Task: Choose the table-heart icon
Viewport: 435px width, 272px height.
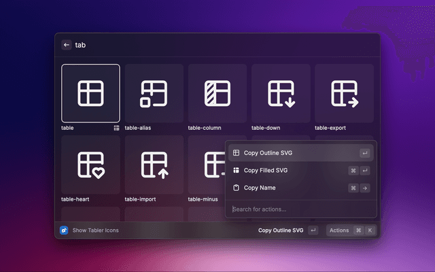Action: tap(90, 165)
